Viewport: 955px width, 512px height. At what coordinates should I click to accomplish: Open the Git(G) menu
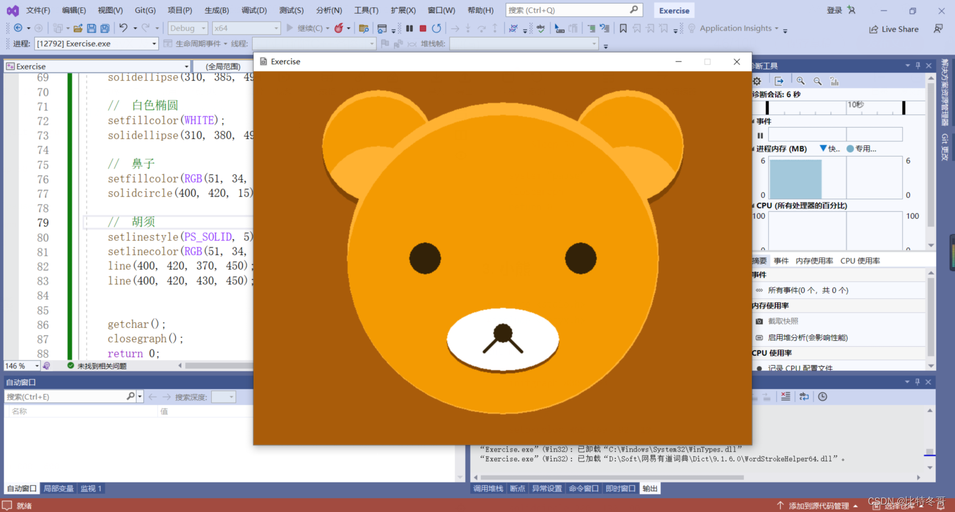pos(145,10)
